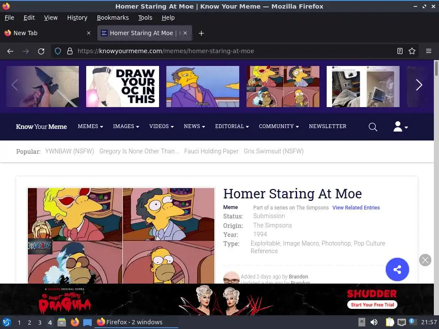Open the History menu
The image size is (439, 329).
(77, 18)
